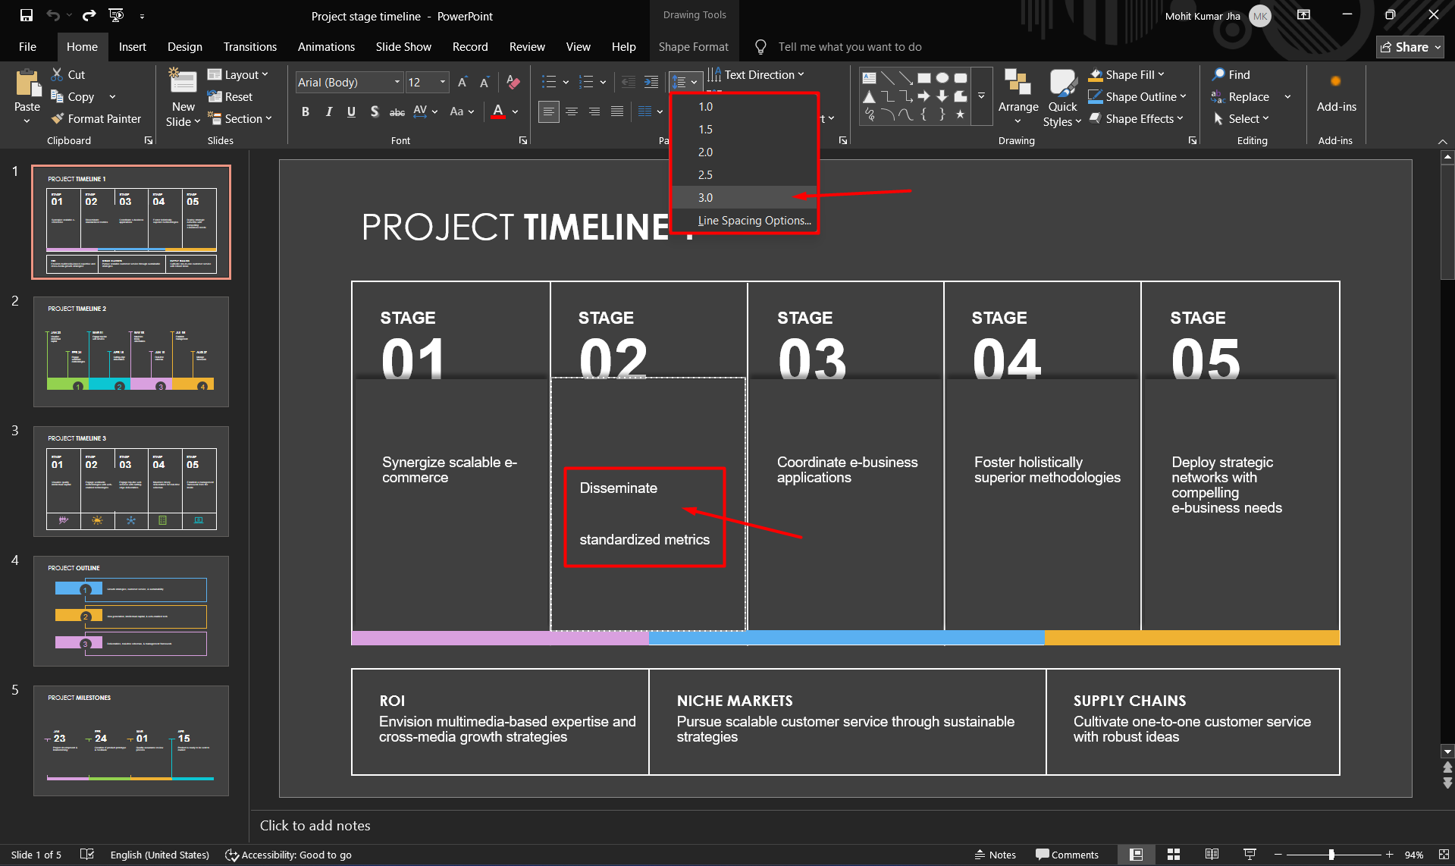Select the Format Painter tool

click(96, 118)
